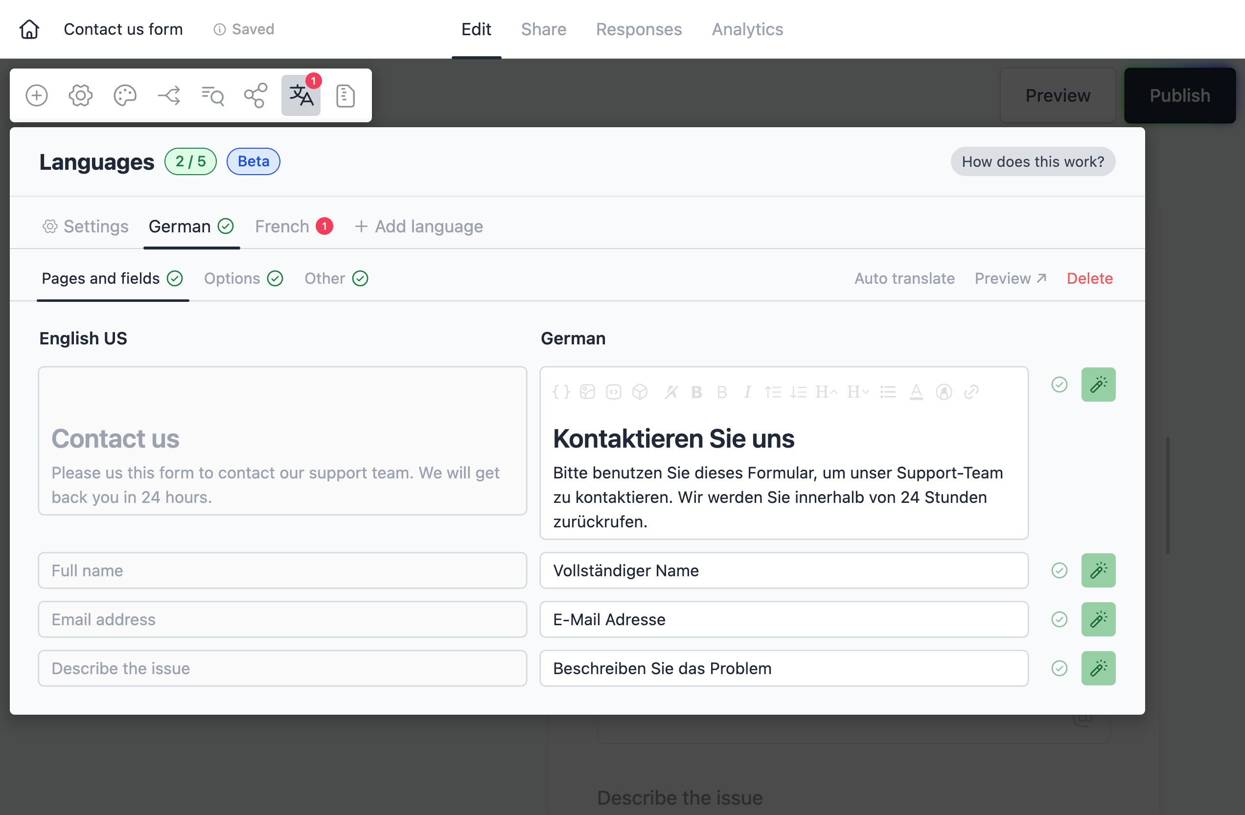Click the auto-translate wand for Describe the issue
1245x815 pixels.
click(x=1099, y=668)
